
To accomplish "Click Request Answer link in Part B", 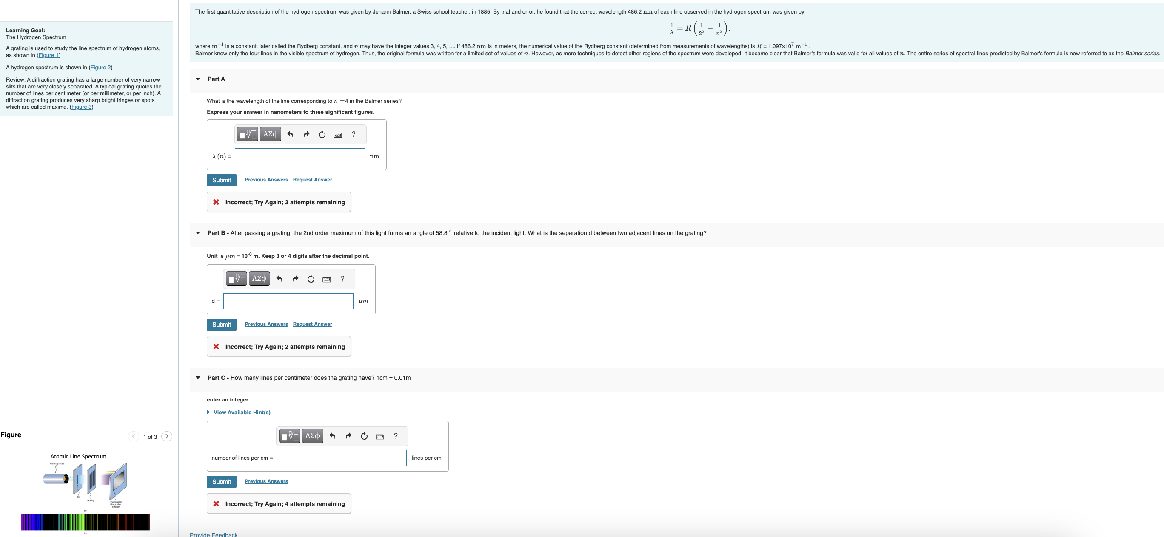I will [x=312, y=324].
